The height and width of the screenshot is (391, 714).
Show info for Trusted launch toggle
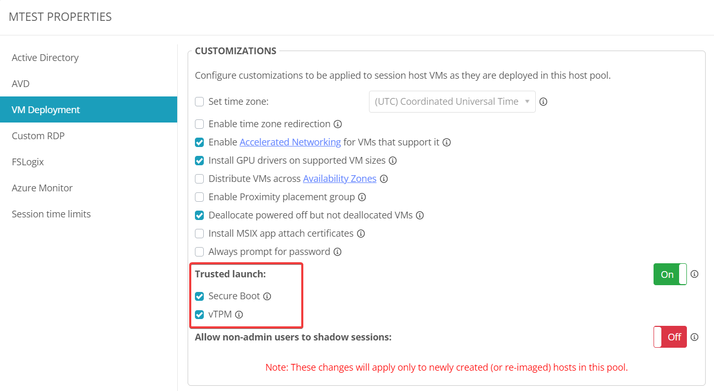click(695, 274)
